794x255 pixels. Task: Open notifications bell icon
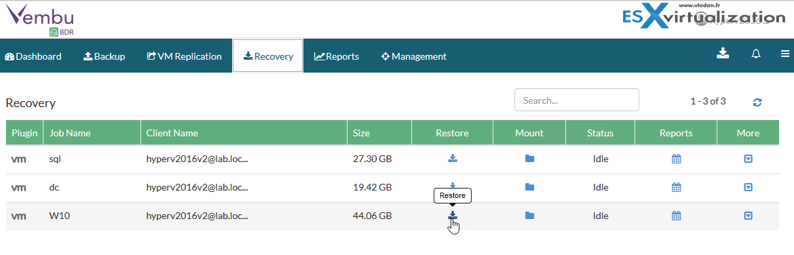(x=756, y=54)
